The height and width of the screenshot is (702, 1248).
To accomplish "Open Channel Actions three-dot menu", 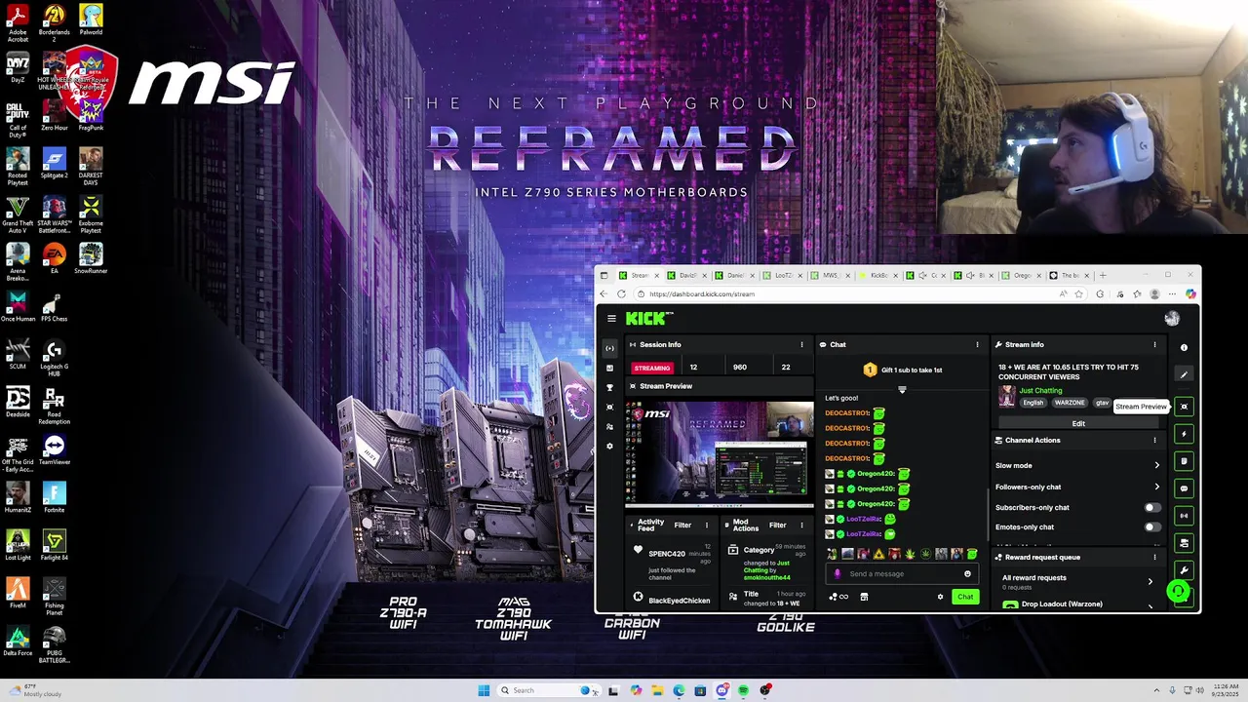I will 1154,440.
